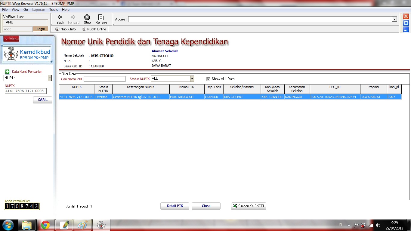Click the kab_id column header

click(x=394, y=89)
